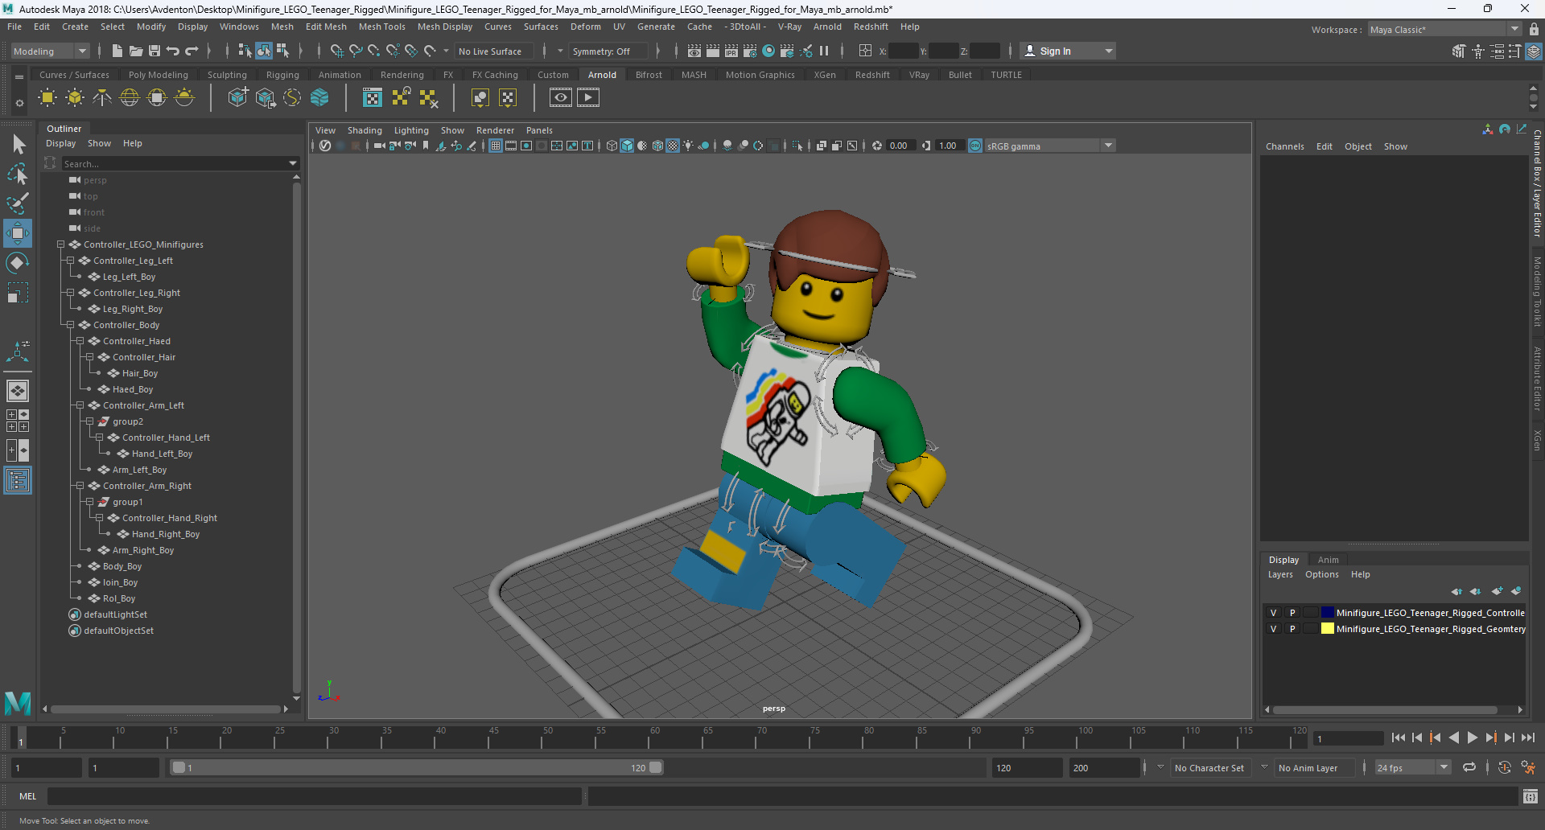The width and height of the screenshot is (1545, 830).
Task: Undo the last action icon
Action: pyautogui.click(x=173, y=51)
